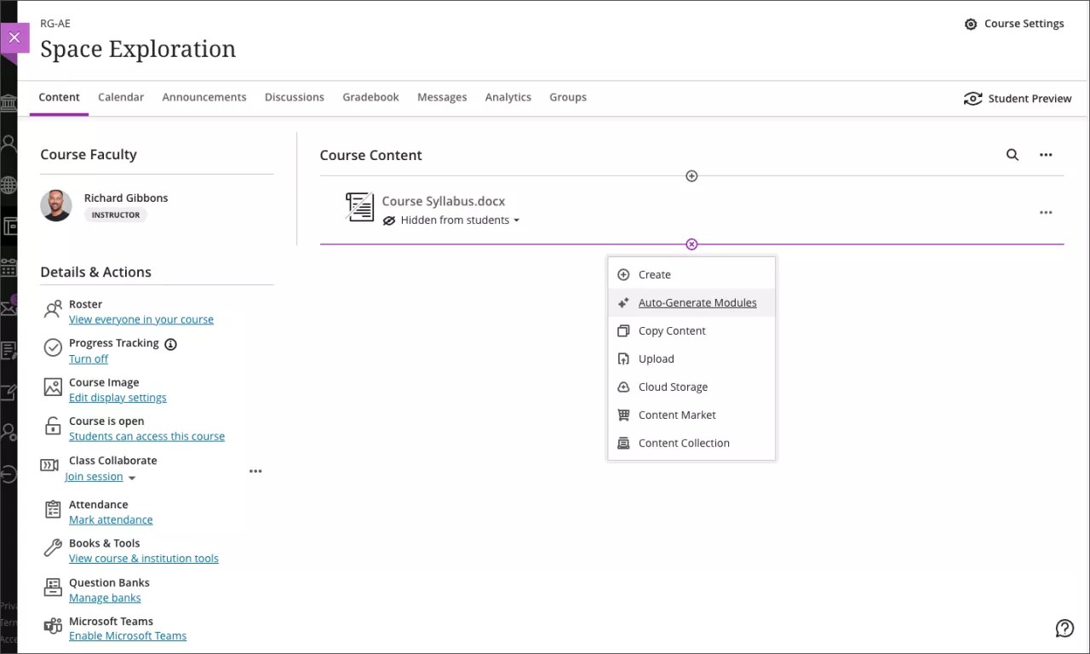
Task: Open the Announcements tab
Action: [204, 96]
